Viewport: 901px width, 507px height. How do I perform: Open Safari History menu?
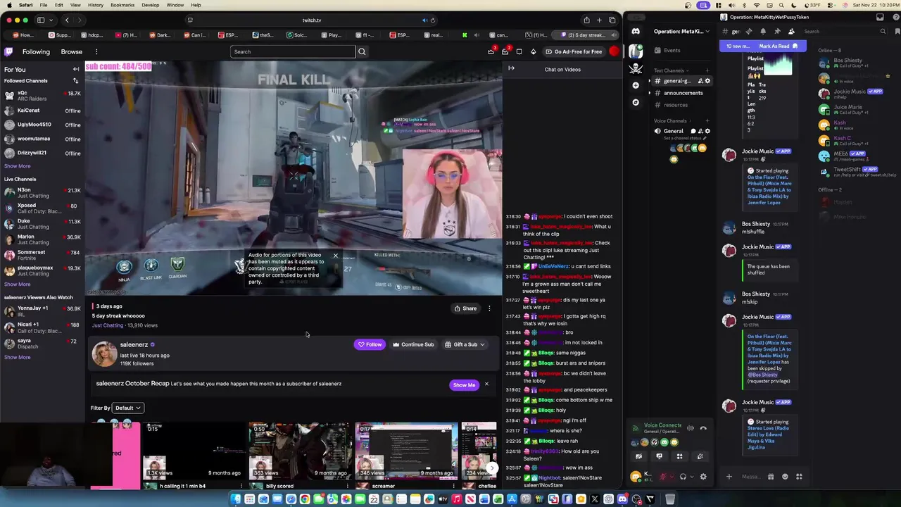click(96, 5)
